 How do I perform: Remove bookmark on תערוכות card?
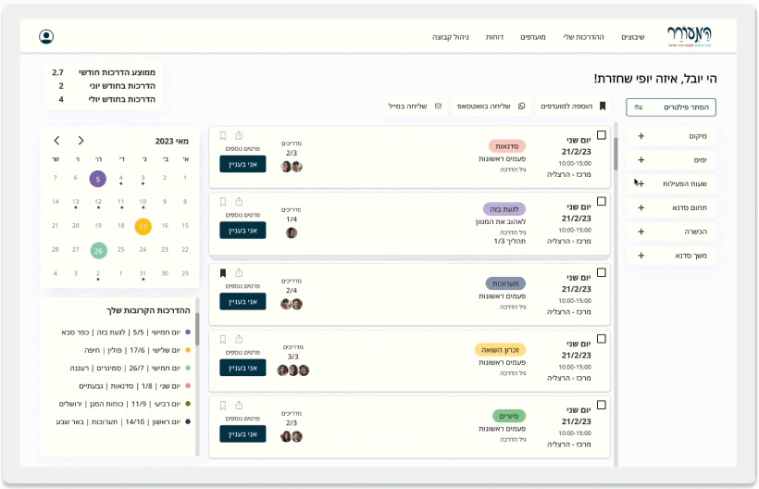tap(223, 273)
